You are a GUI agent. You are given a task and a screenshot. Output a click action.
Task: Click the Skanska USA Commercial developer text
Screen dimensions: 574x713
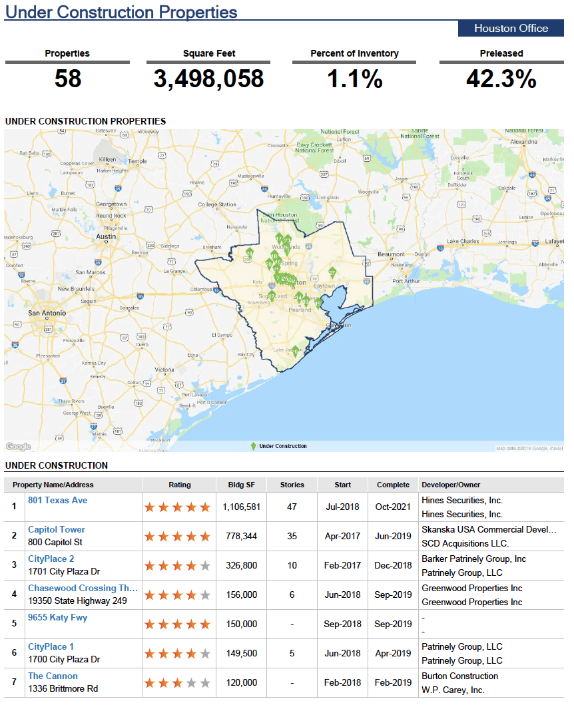click(x=489, y=530)
